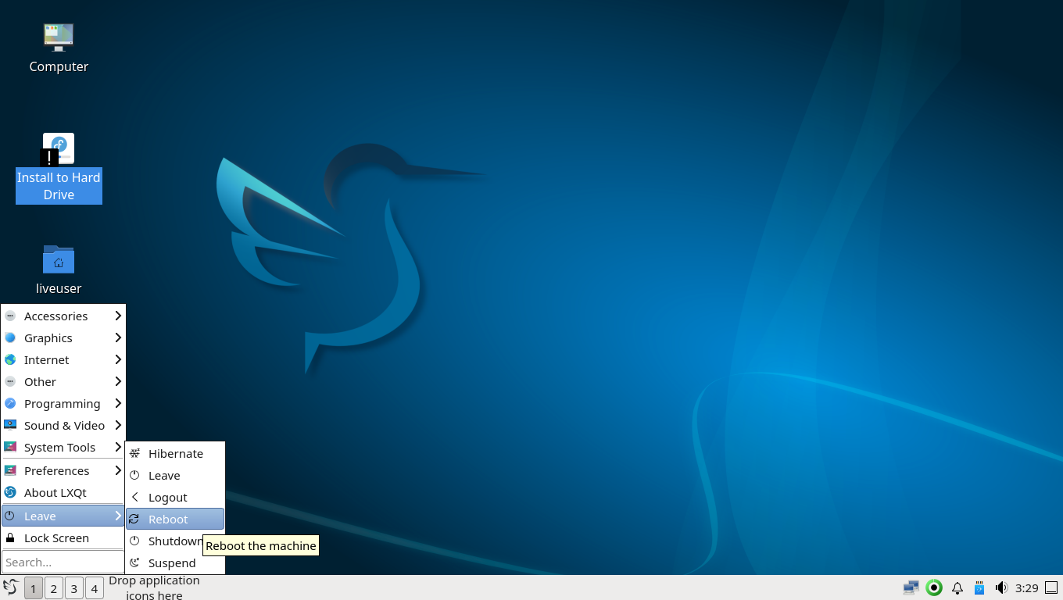Screen dimensions: 1063x600
Task: Click the 'Programming' menu label
Action: tap(62, 404)
